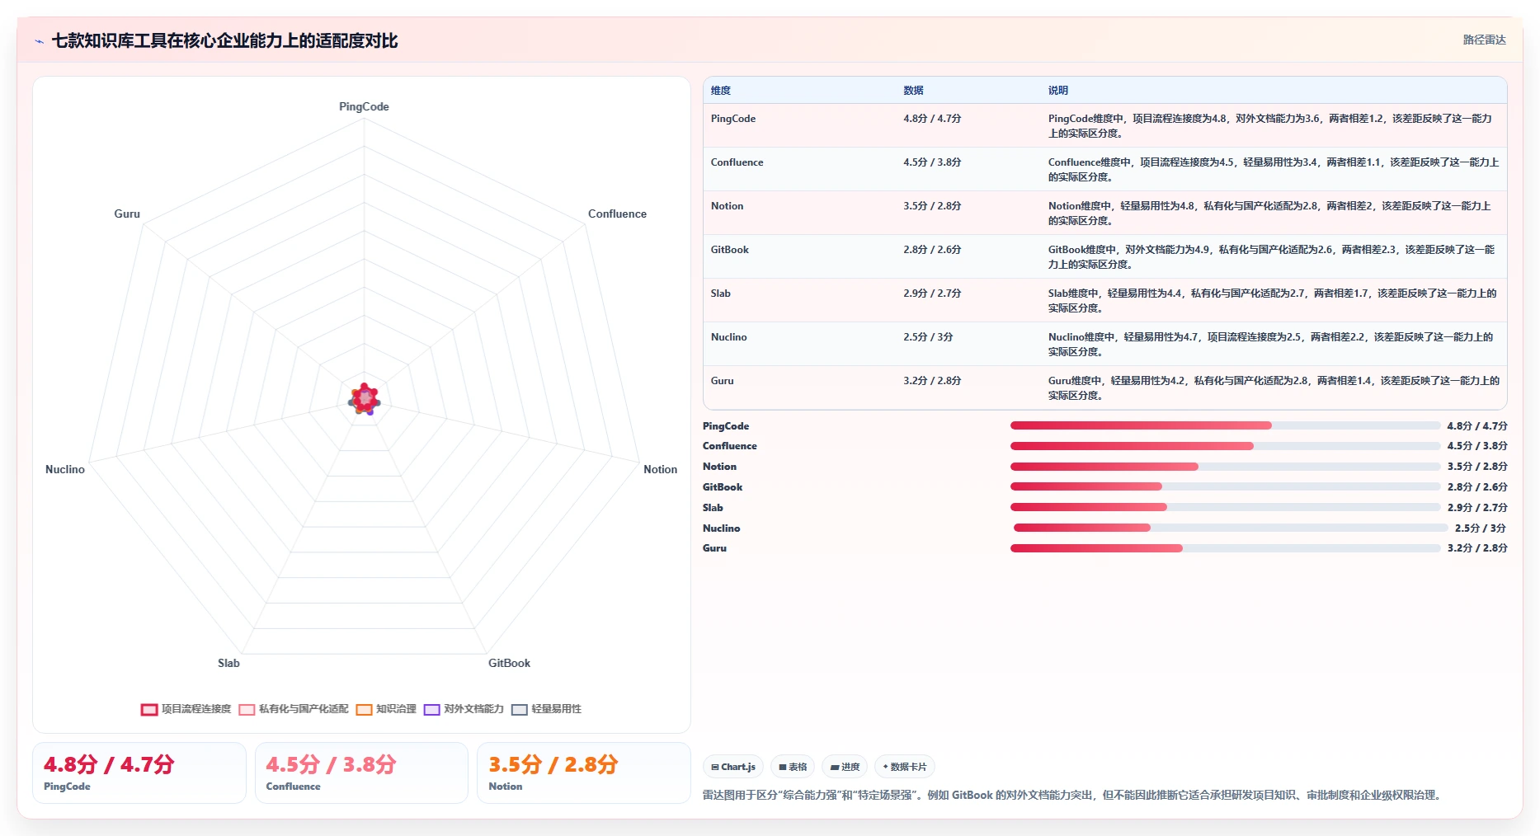Click the 表格 tag chip
This screenshot has height=836, width=1540.
coord(793,767)
